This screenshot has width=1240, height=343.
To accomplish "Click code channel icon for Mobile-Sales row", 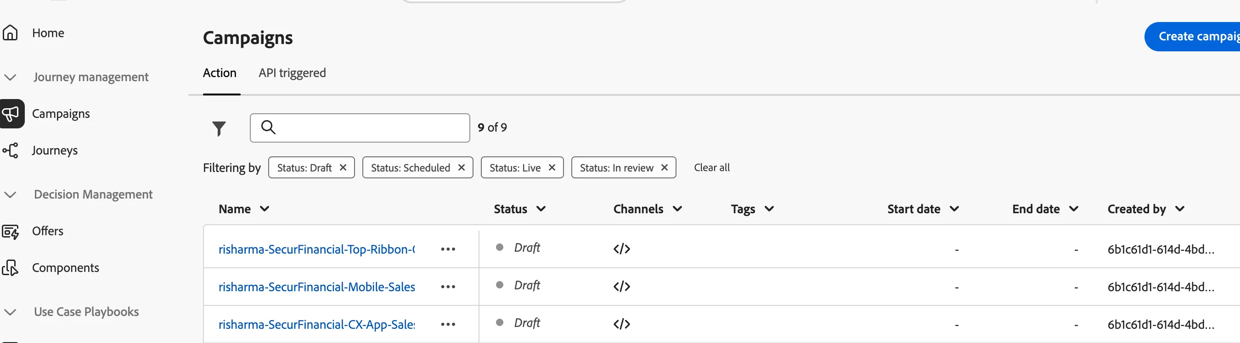I will point(622,286).
